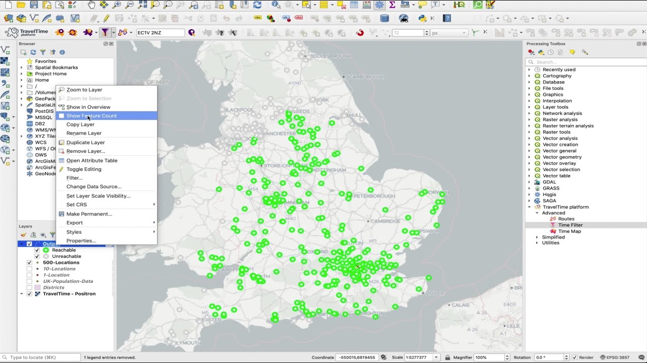The width and height of the screenshot is (647, 363).
Task: Refresh the map canvas
Action: (257, 5)
